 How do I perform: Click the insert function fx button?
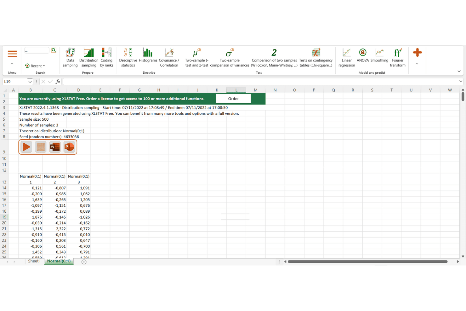coord(58,82)
